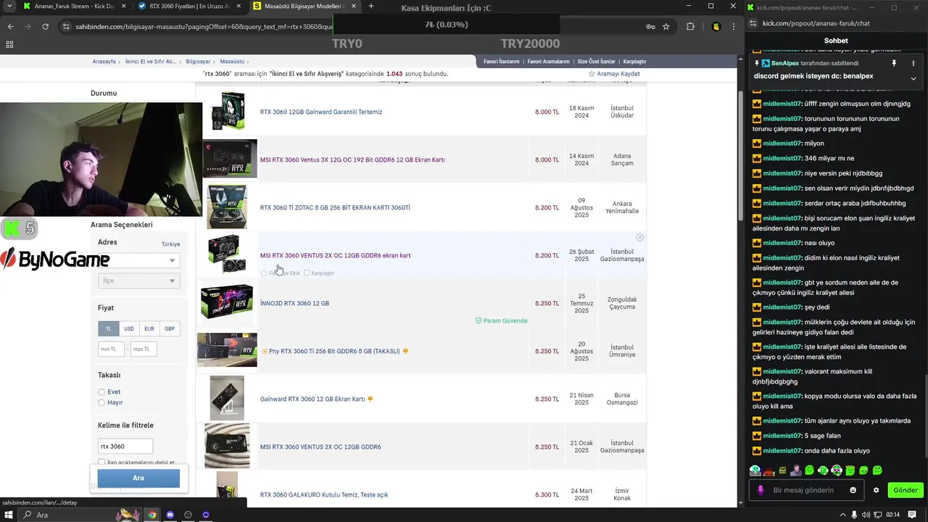This screenshot has height=522, width=928.
Task: Insert the last green smiling emote
Action: coord(877,471)
